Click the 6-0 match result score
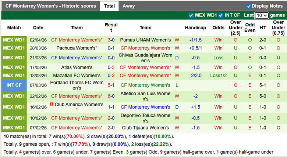287x157 pixels. point(111,96)
